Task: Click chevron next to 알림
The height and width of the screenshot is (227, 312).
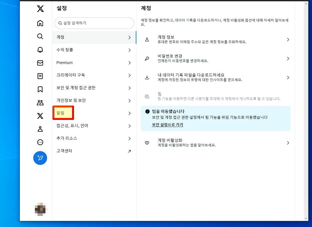Action: pyautogui.click(x=129, y=113)
